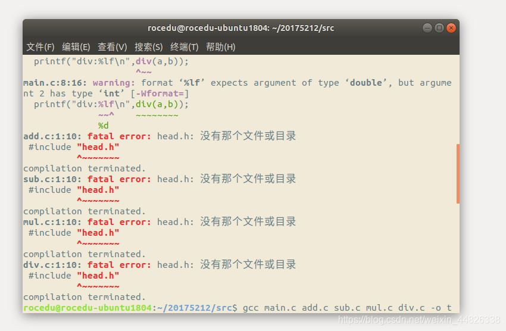Click 'compilation terminated.' after the div.c error
This screenshot has width=506, height=331.
85,297
